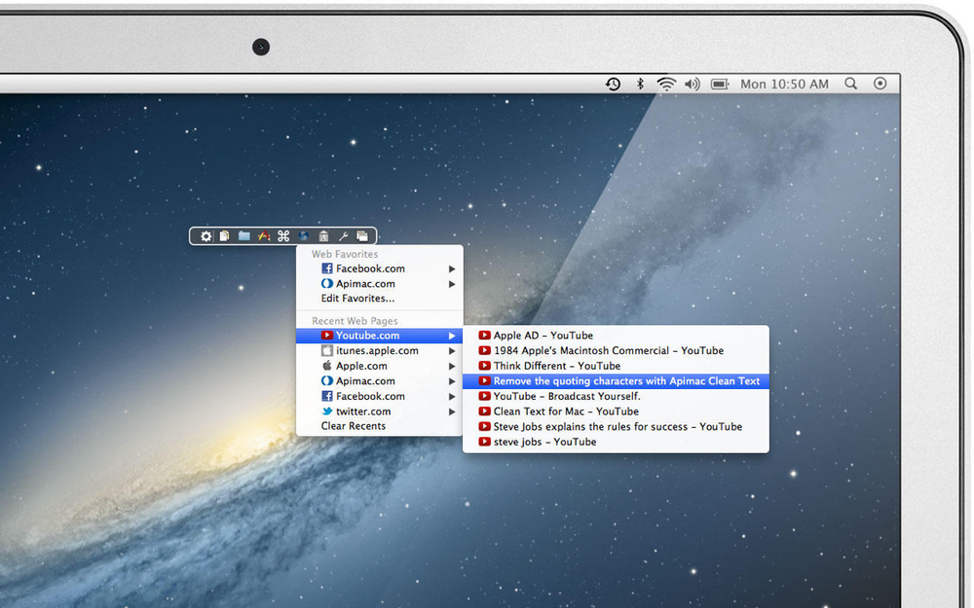The height and width of the screenshot is (608, 974).
Task: Expand the twitter.com submenu arrow
Action: (x=451, y=411)
